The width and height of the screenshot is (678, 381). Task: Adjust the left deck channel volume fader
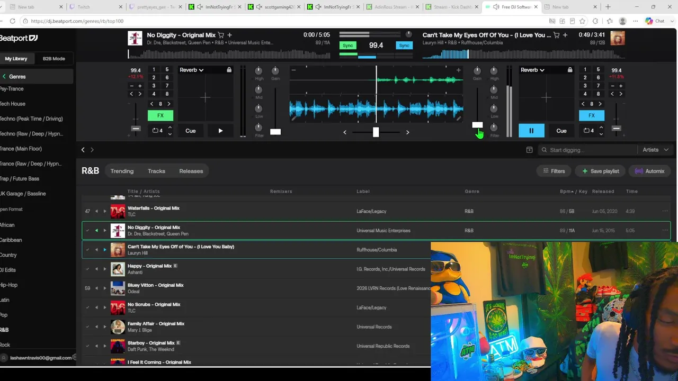pyautogui.click(x=275, y=131)
